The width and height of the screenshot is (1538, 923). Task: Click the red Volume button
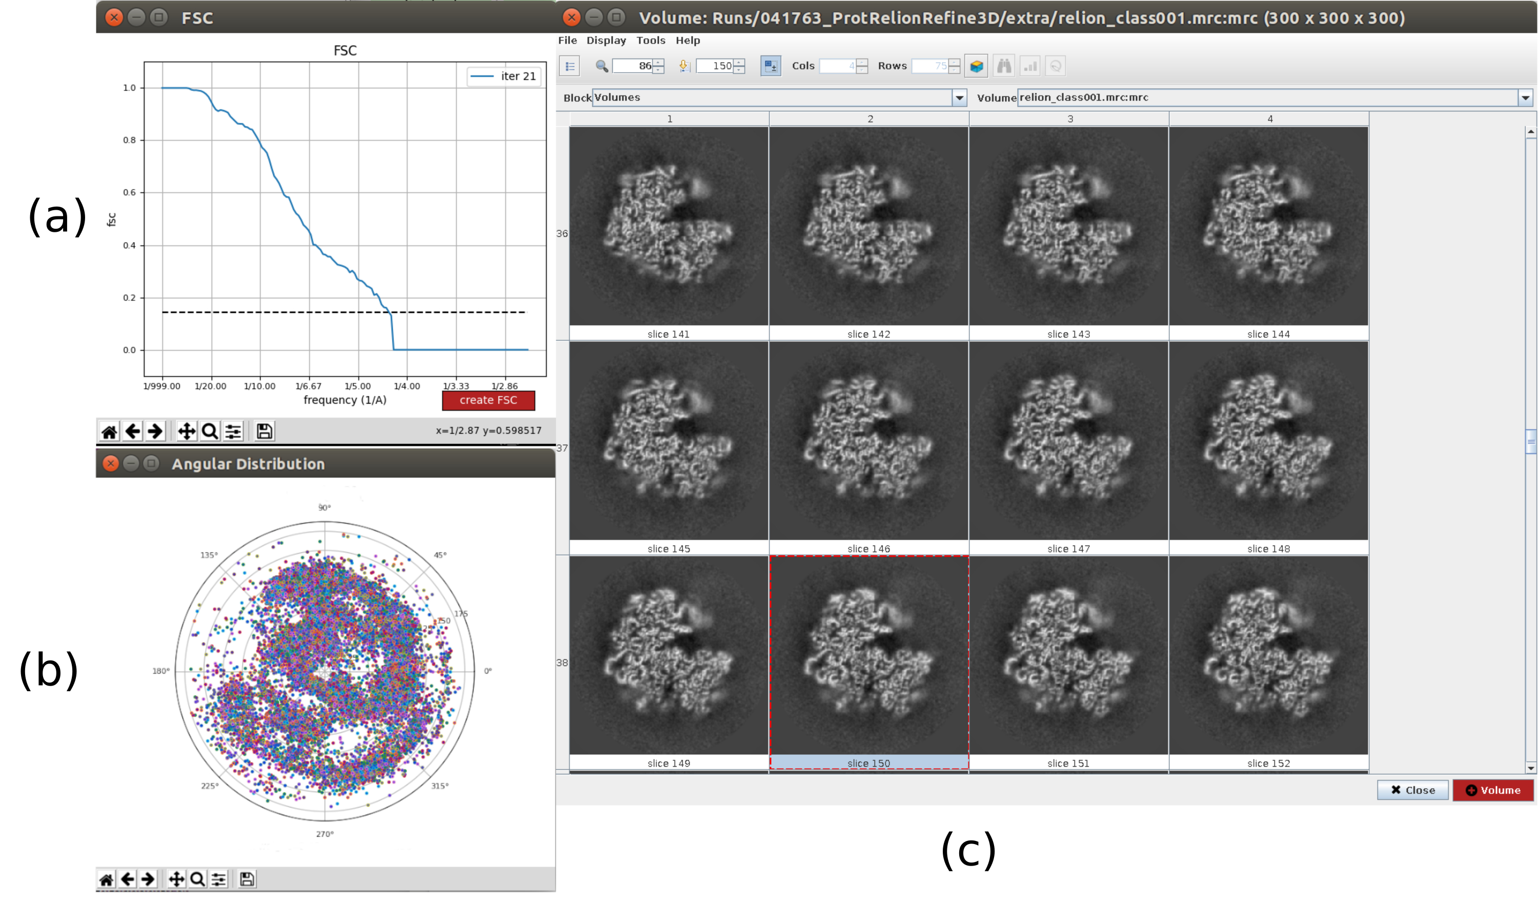(1492, 790)
